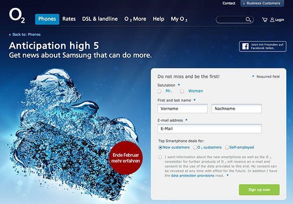
Task: Click the red Ende Februar badge
Action: [x=126, y=158]
